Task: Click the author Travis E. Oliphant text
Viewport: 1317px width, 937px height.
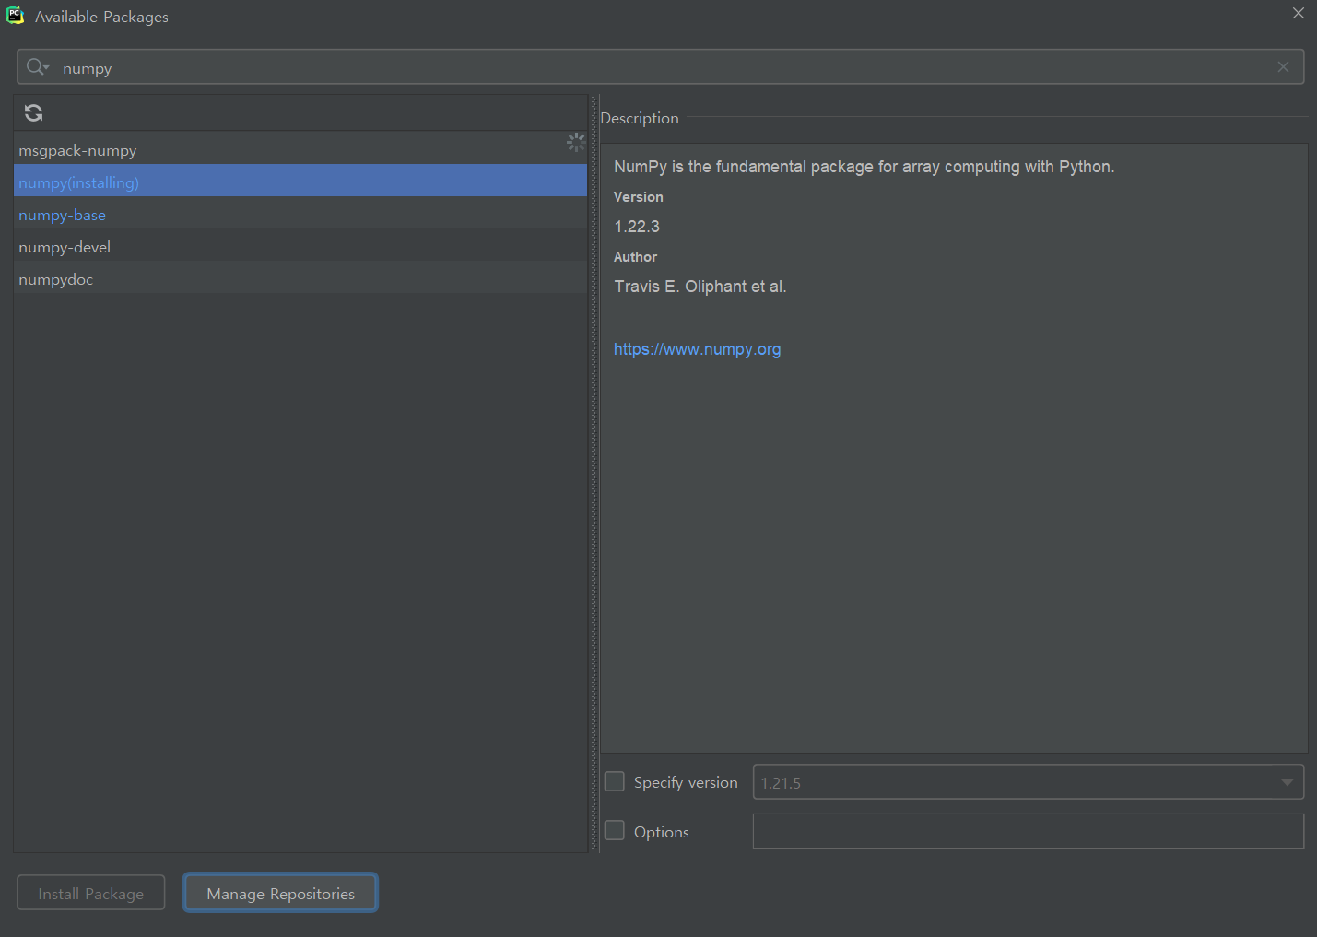Action: coord(700,287)
